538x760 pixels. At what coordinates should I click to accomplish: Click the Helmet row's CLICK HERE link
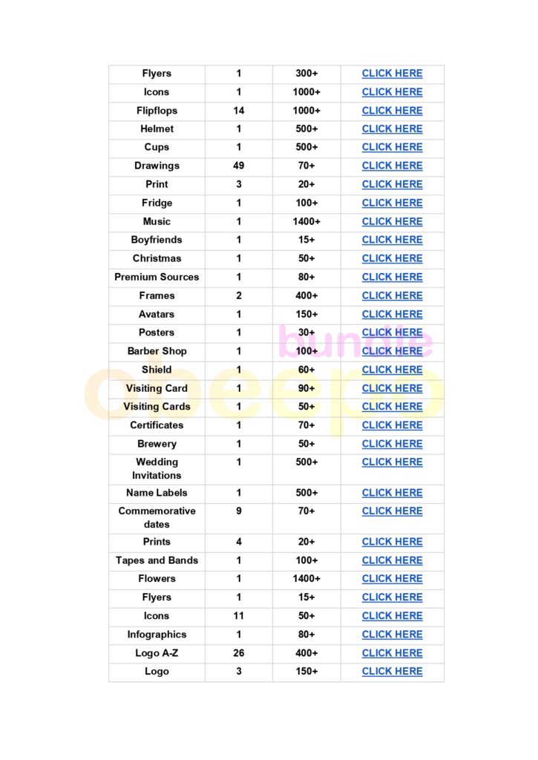pyautogui.click(x=392, y=129)
